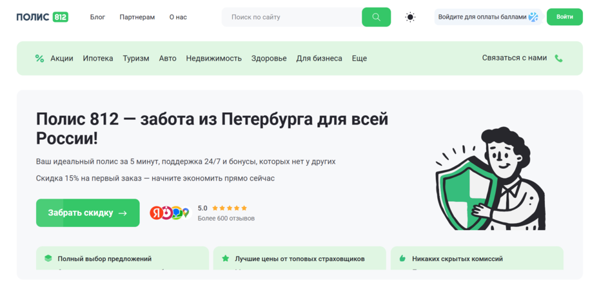Open the О нас page

click(x=178, y=17)
